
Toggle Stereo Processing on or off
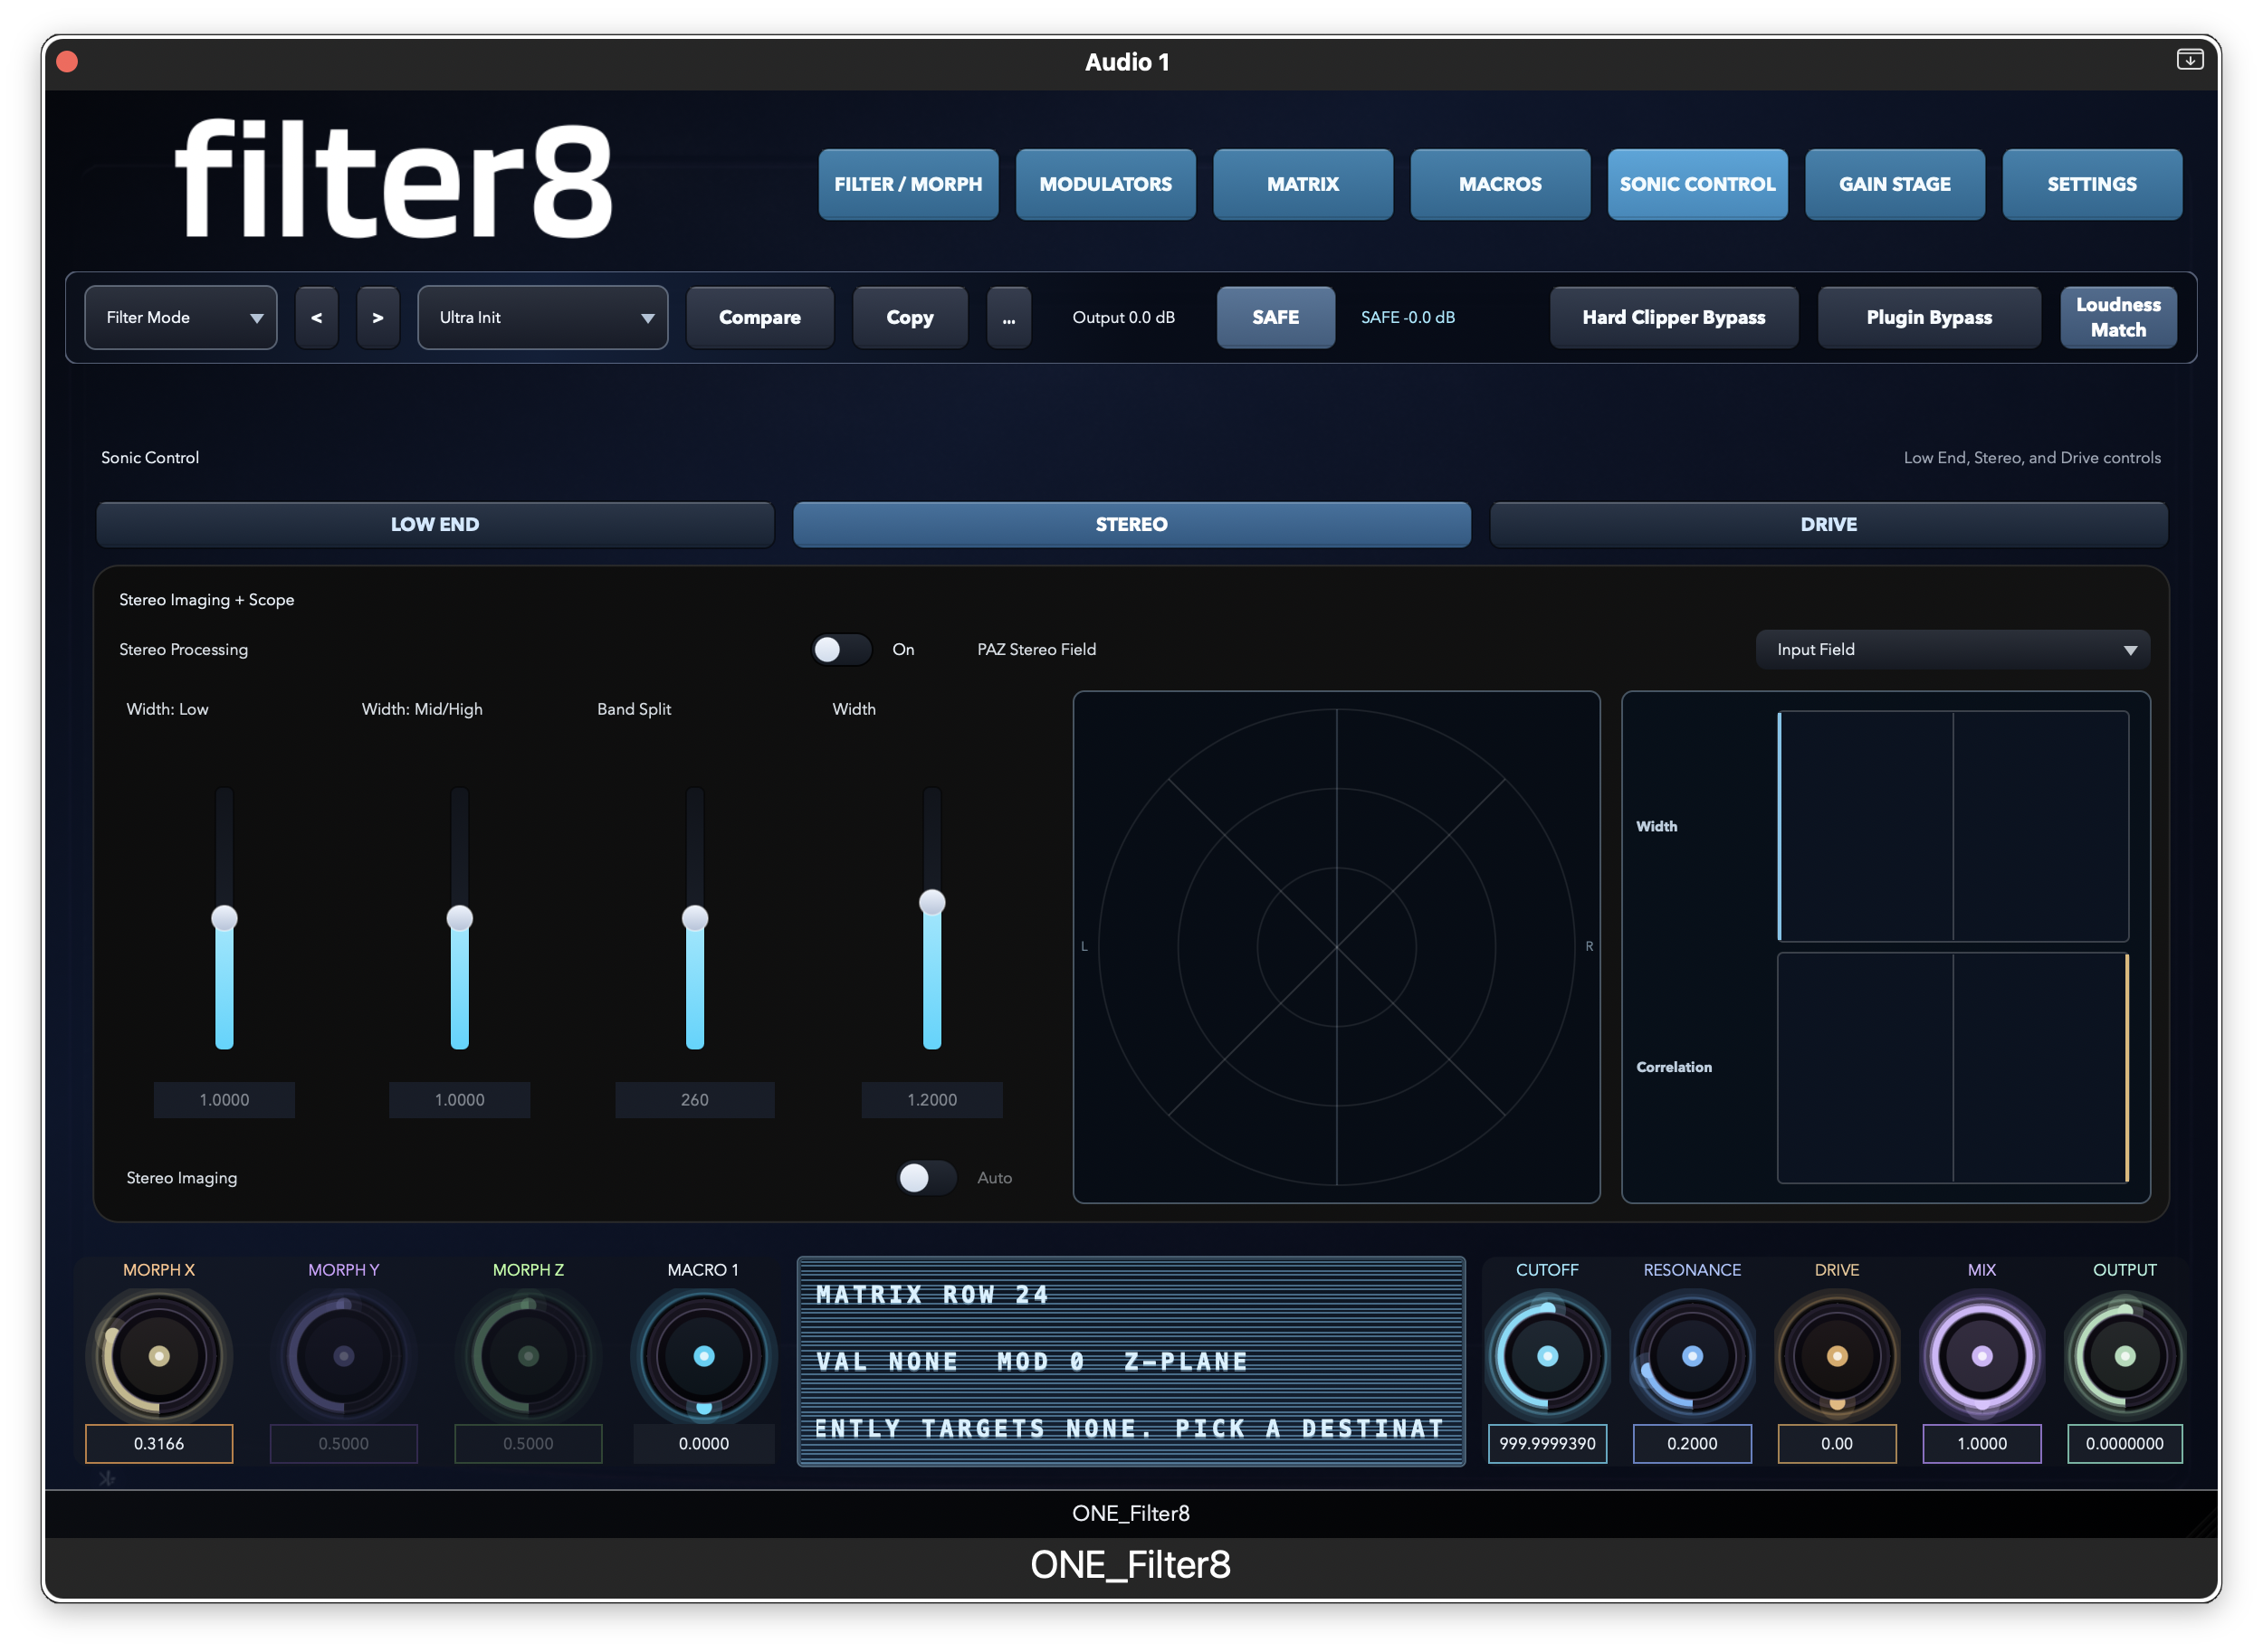840,649
